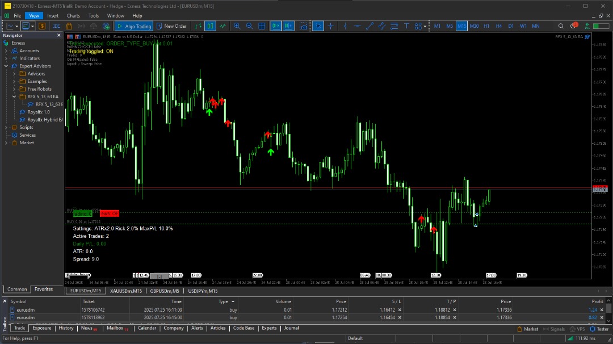Select the crosshair tool
The image size is (613, 344).
[331, 26]
